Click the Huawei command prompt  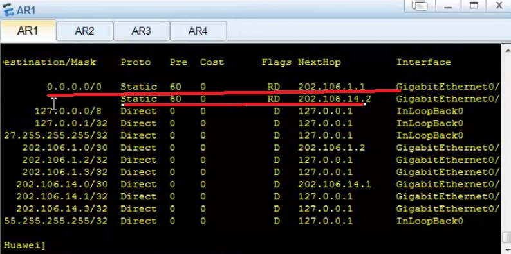click(24, 245)
